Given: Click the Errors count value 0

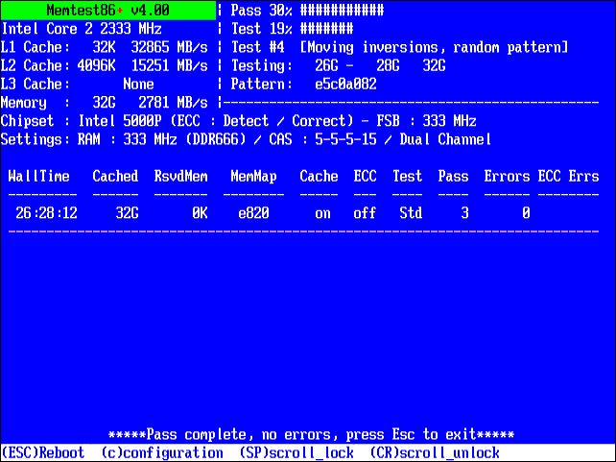Looking at the screenshot, I should (526, 213).
